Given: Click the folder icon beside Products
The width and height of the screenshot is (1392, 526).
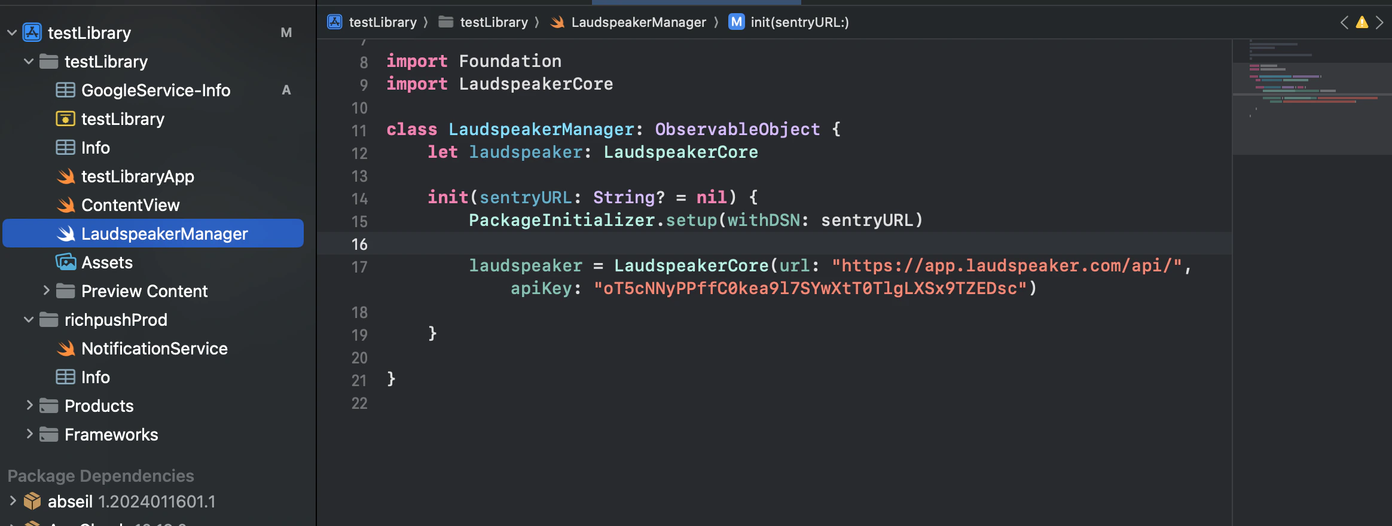Looking at the screenshot, I should click(x=48, y=406).
